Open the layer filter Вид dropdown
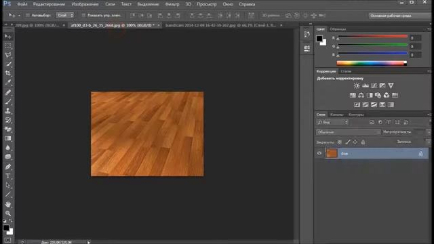Image resolution: width=434 pixels, height=244 pixels. 332,122
